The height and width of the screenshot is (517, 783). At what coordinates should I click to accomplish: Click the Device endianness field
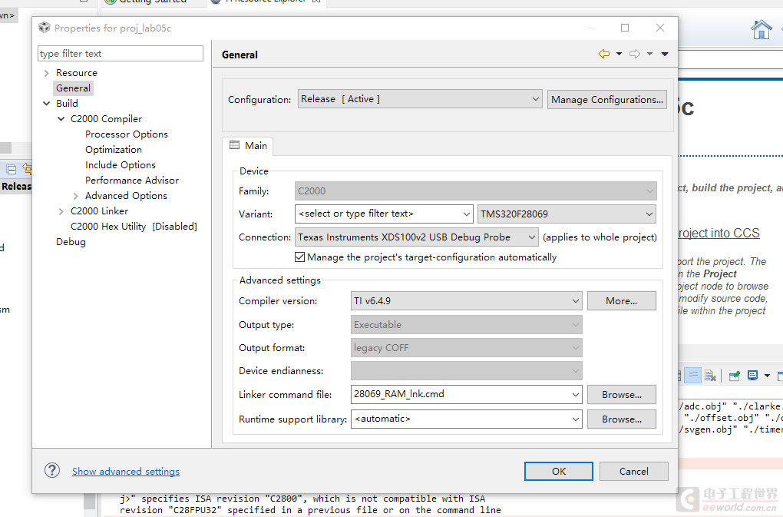click(x=467, y=370)
